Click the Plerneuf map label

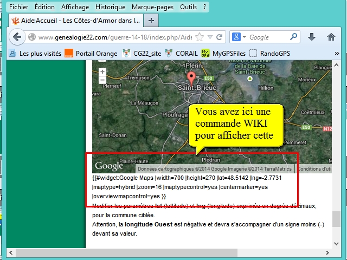[112, 86]
